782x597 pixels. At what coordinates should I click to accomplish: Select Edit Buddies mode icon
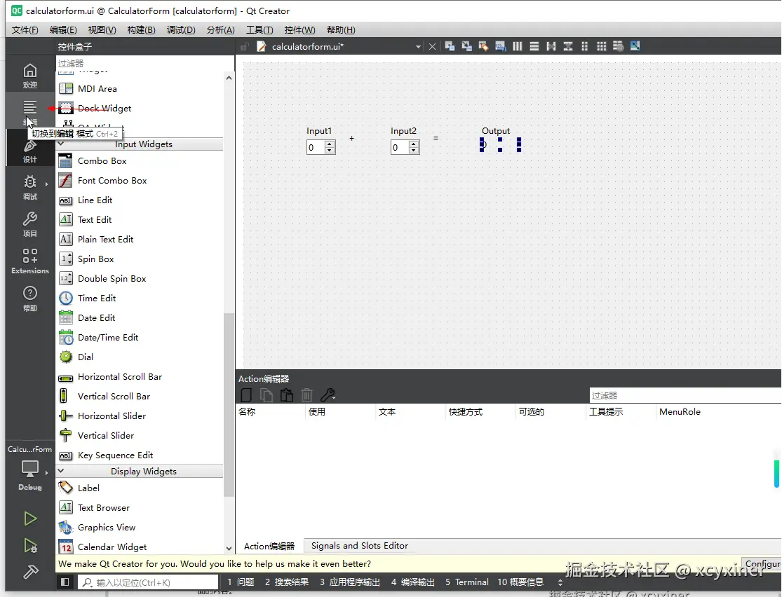click(483, 46)
